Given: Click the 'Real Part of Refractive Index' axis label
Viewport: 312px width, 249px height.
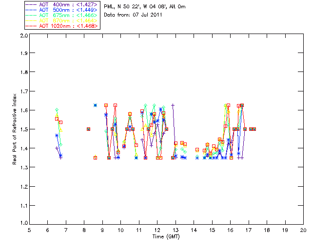Looking at the screenshot, I should click(15, 129).
